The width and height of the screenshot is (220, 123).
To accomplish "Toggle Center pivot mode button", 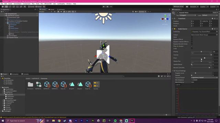I will [x=31, y=6].
